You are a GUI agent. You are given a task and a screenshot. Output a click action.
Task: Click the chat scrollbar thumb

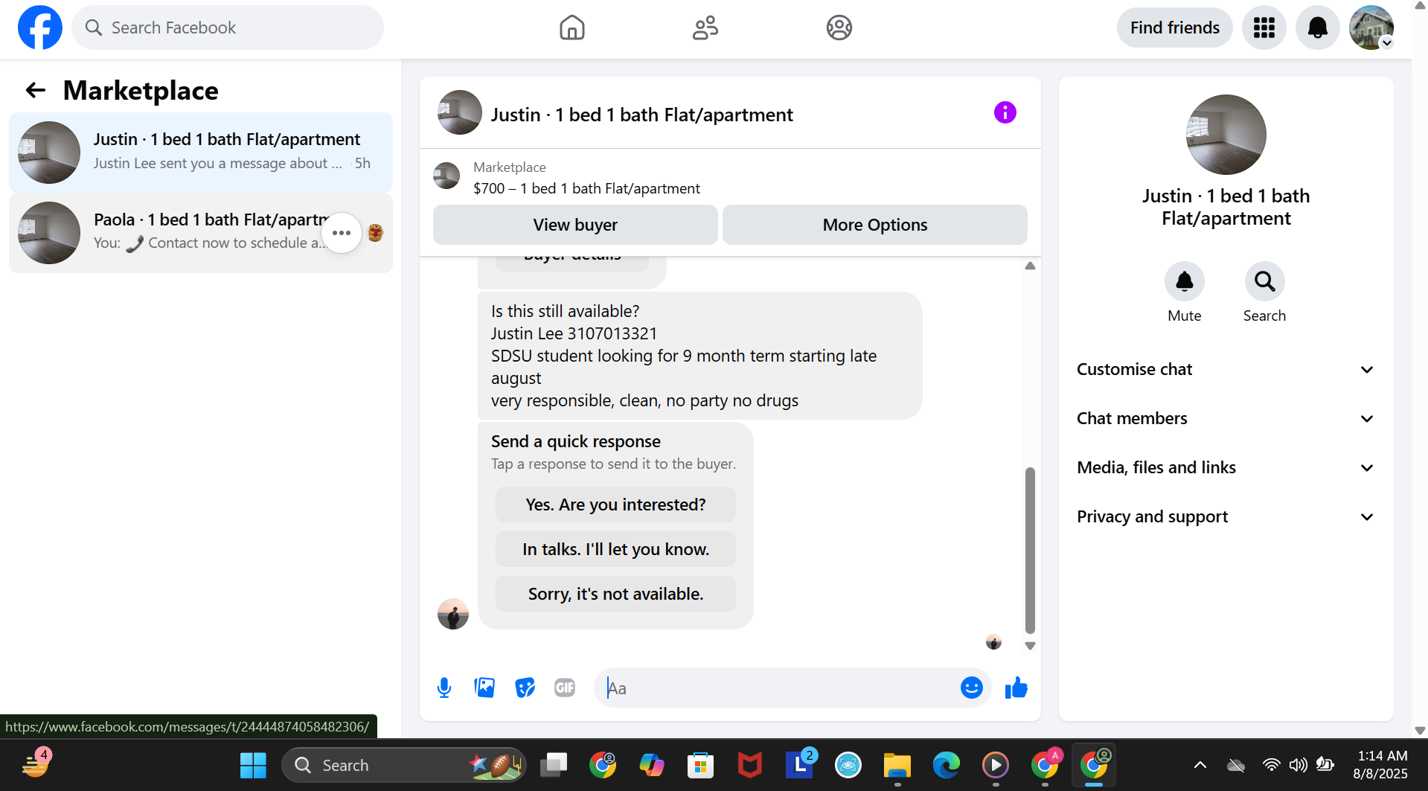1030,550
